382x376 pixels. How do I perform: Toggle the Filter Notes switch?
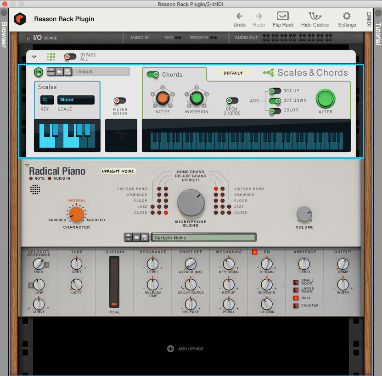click(x=120, y=100)
